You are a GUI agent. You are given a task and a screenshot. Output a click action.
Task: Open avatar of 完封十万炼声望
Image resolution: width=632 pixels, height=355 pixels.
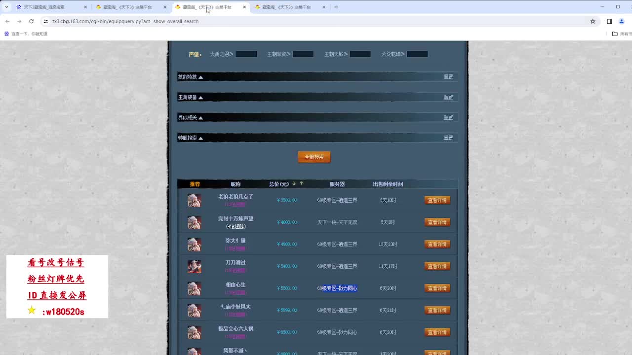pos(194,222)
